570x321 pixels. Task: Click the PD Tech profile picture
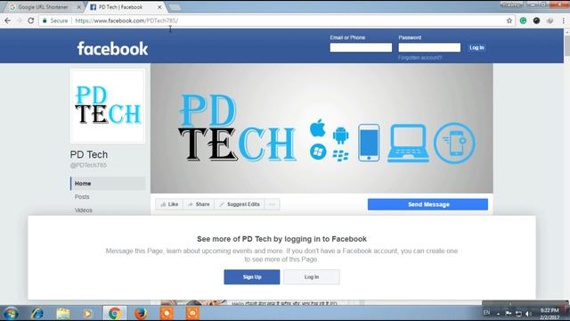pyautogui.click(x=108, y=106)
